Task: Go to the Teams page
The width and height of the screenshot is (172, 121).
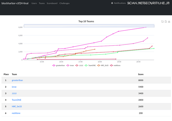Action: pos(42,3)
